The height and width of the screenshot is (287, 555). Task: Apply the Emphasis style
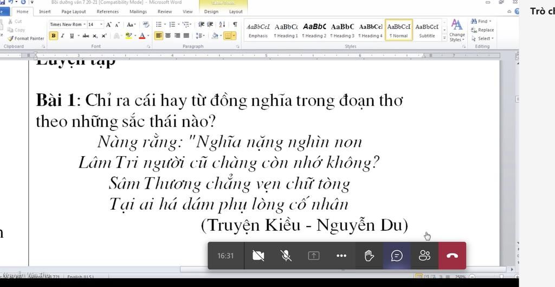coord(258,30)
